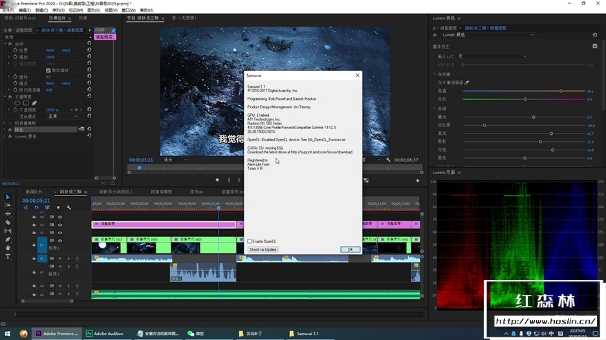Click the free draw bezier mask pen
This screenshot has height=340, width=606.
point(34,103)
